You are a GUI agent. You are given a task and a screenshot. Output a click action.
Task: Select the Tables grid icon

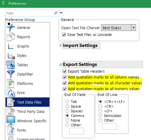click(x=11, y=65)
